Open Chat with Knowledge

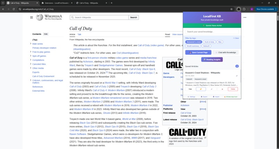226,53
